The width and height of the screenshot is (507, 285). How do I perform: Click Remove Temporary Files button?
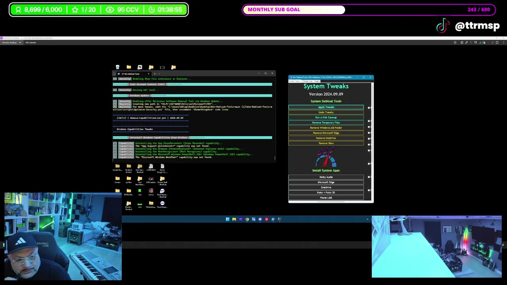[x=326, y=123]
